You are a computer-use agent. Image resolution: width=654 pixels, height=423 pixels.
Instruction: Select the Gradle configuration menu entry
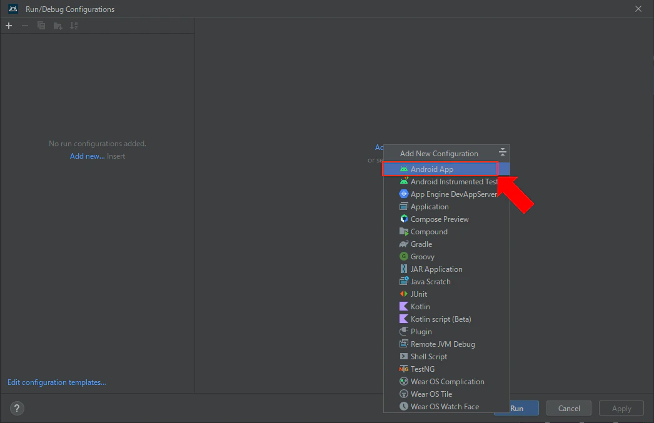pos(446,244)
